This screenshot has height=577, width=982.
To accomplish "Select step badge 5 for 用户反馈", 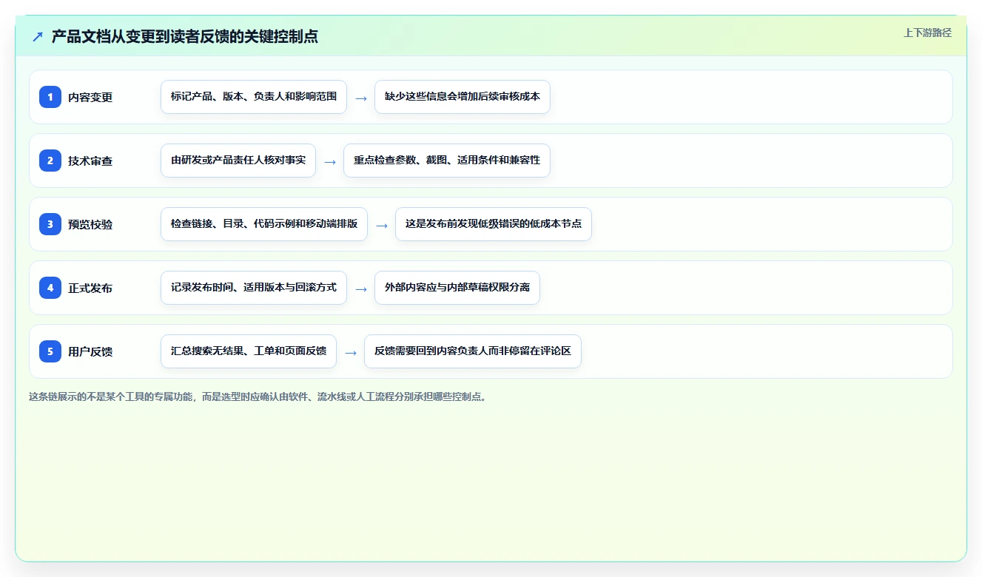I will click(50, 351).
